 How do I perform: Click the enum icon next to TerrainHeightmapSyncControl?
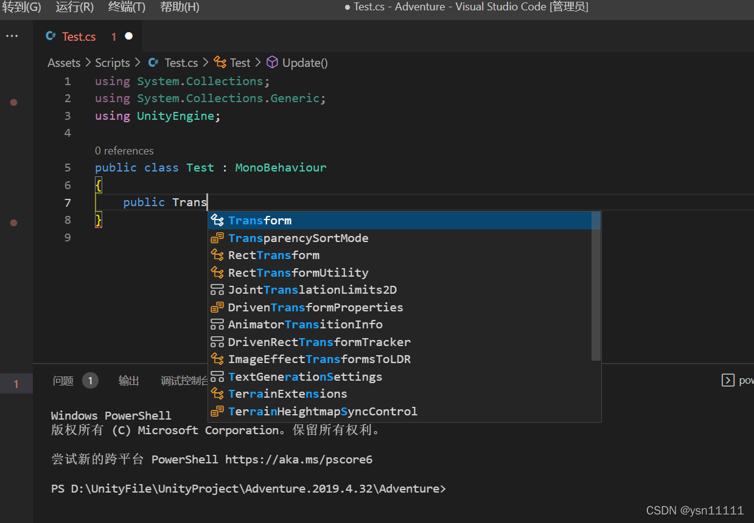coord(217,411)
